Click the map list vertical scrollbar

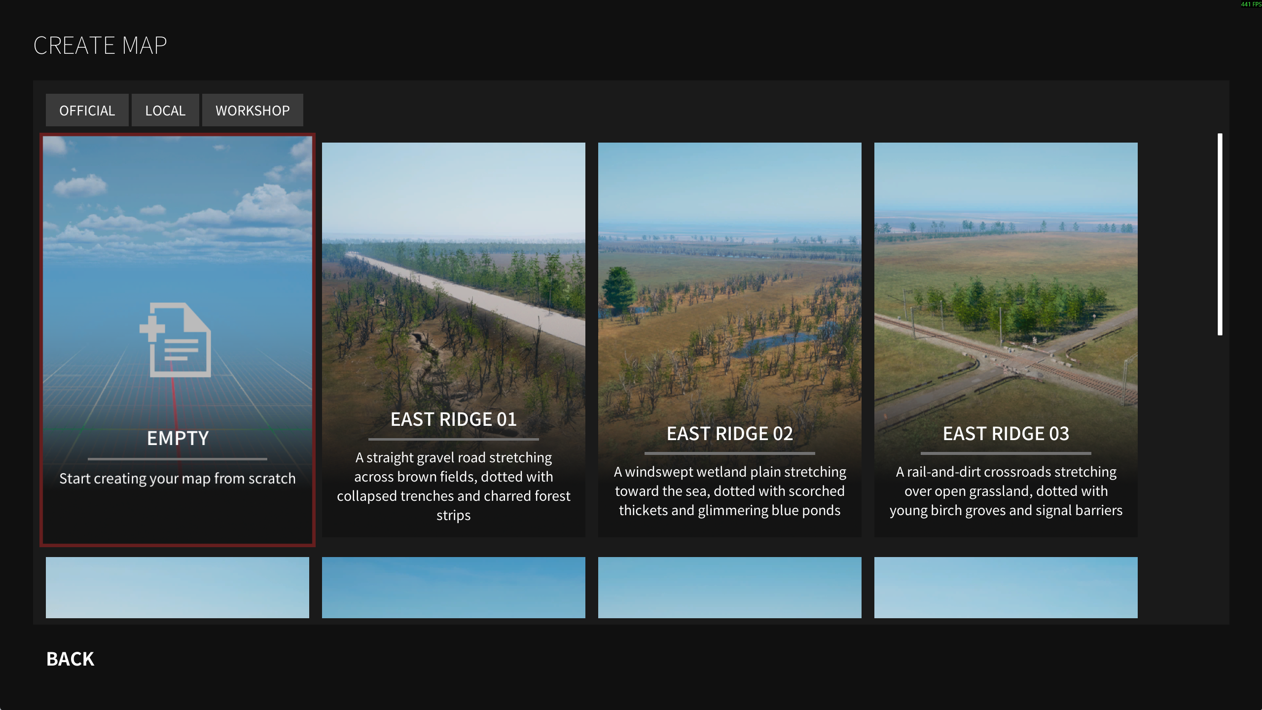[1220, 234]
